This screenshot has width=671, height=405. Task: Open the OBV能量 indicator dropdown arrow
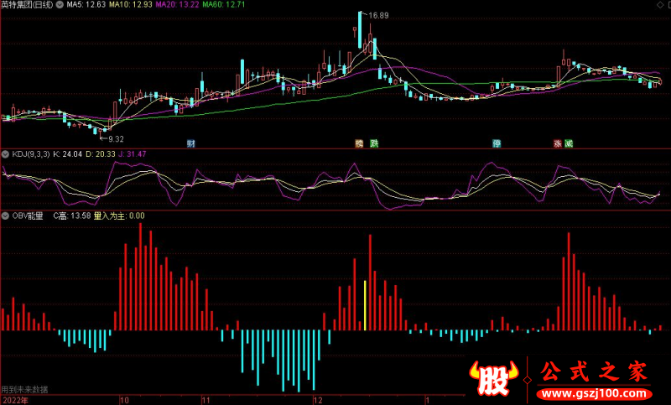5,215
